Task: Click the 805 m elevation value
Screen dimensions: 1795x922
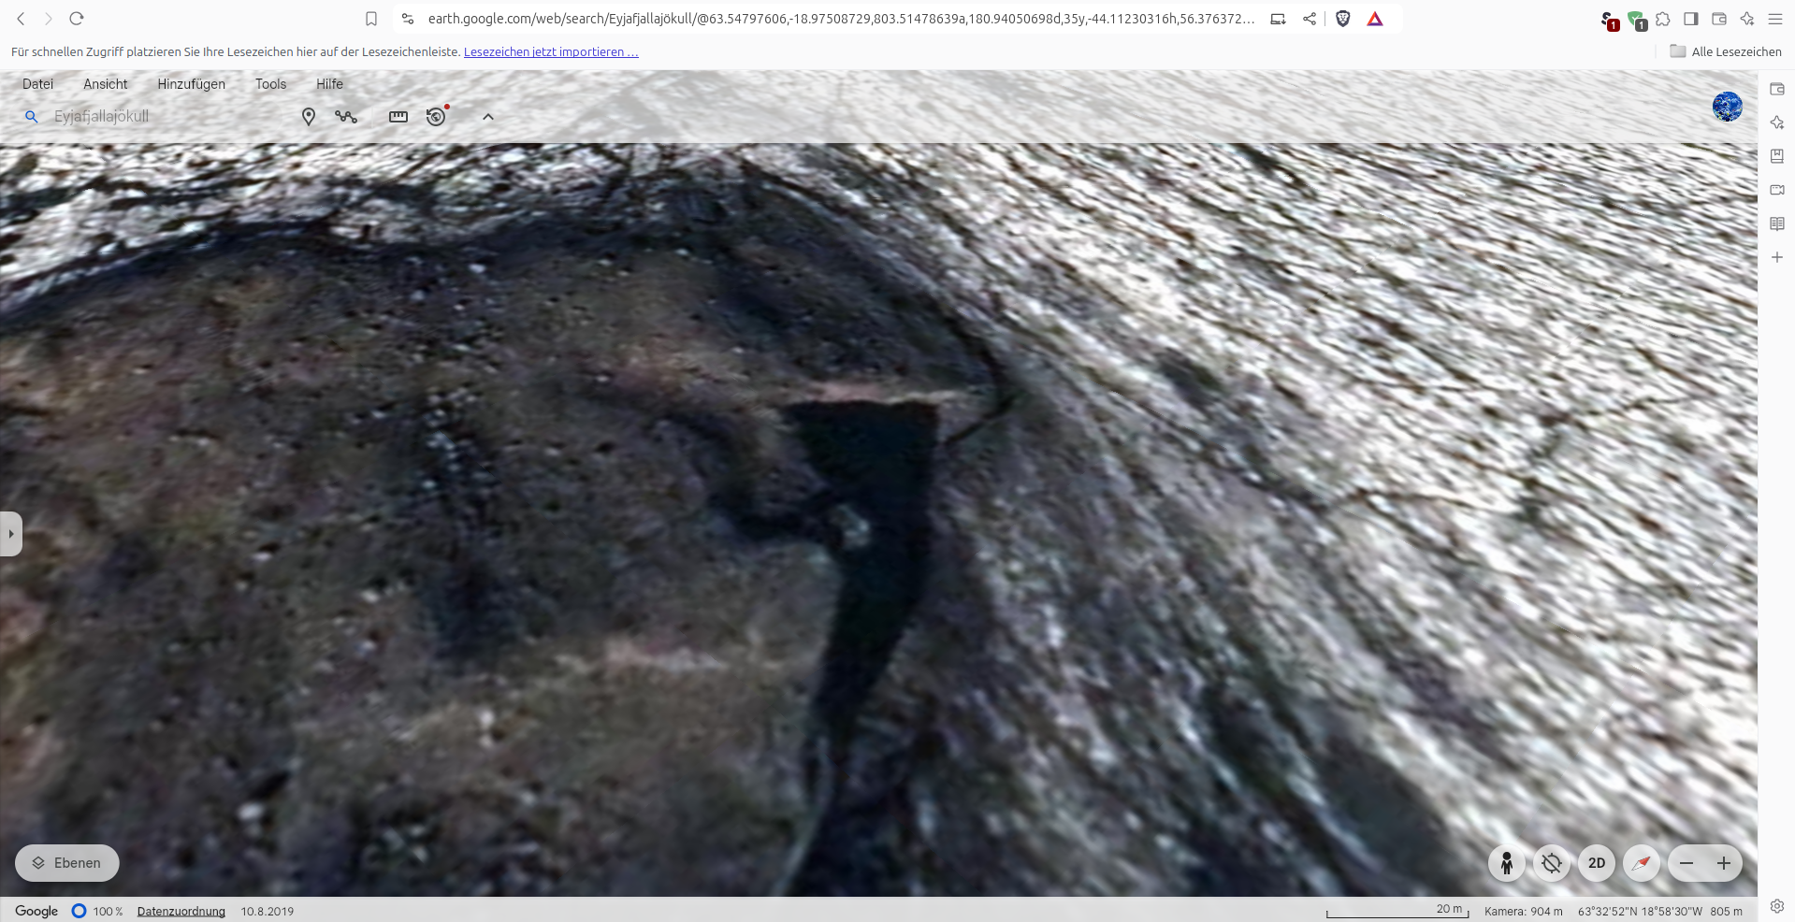Action: click(1727, 912)
